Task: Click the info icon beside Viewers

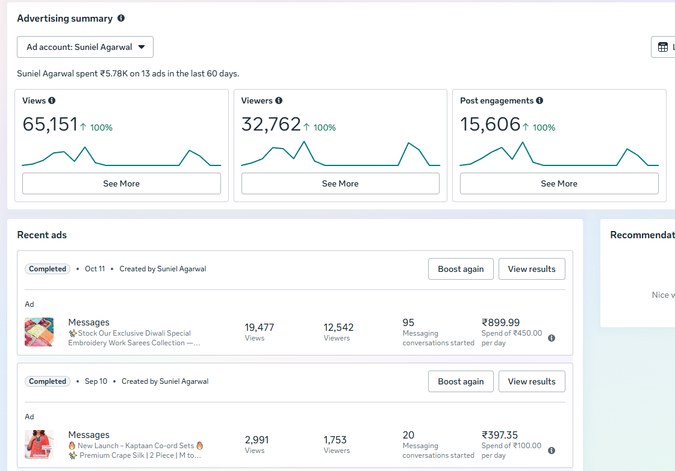Action: coord(279,100)
